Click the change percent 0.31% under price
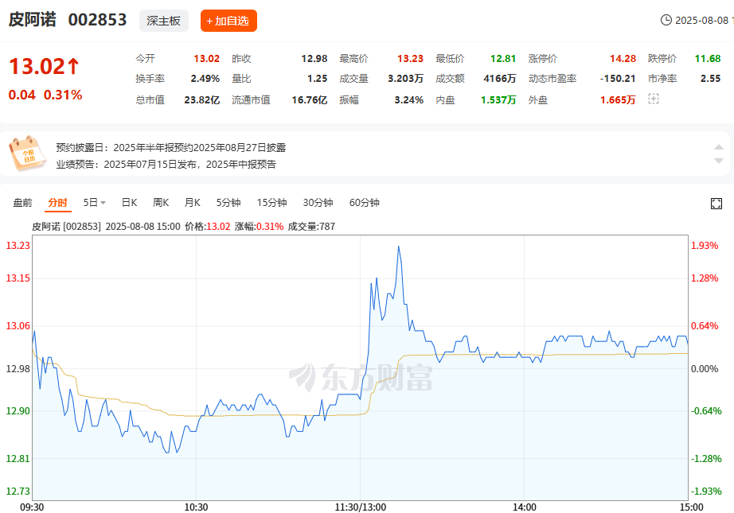The width and height of the screenshot is (734, 513). click(63, 95)
